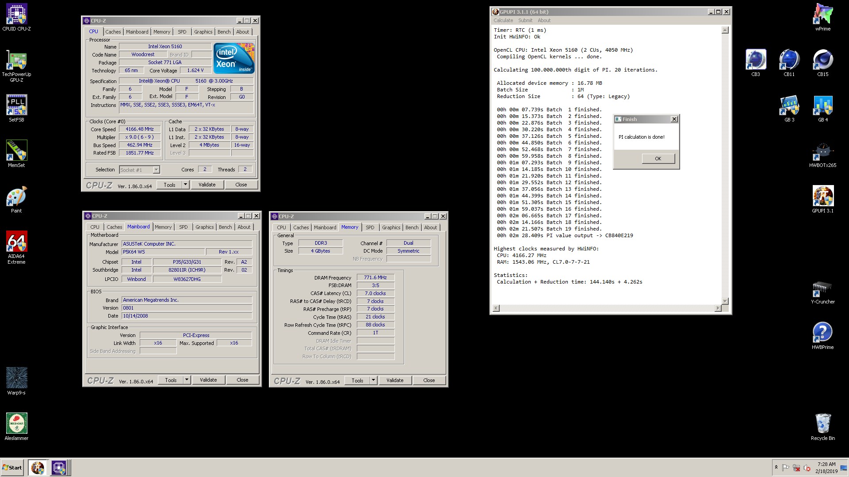The height and width of the screenshot is (477, 849).
Task: Open Paint desktop shortcut
Action: point(16,199)
